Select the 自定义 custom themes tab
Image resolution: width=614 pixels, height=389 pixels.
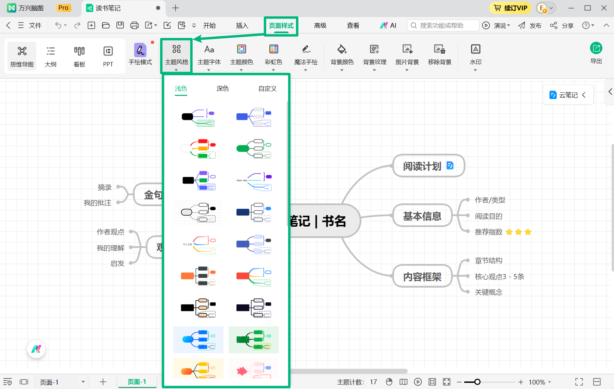tap(268, 89)
